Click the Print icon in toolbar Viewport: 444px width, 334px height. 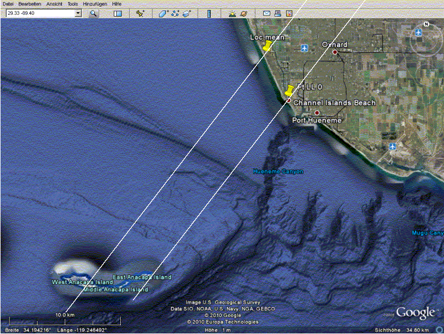pyautogui.click(x=278, y=13)
